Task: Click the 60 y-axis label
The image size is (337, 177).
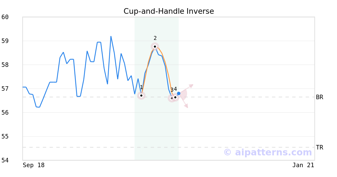Action: coord(5,17)
